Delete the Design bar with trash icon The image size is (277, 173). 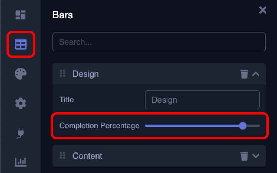point(244,74)
